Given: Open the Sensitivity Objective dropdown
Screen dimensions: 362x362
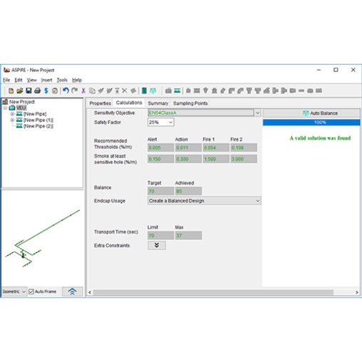Looking at the screenshot, I should (x=257, y=113).
